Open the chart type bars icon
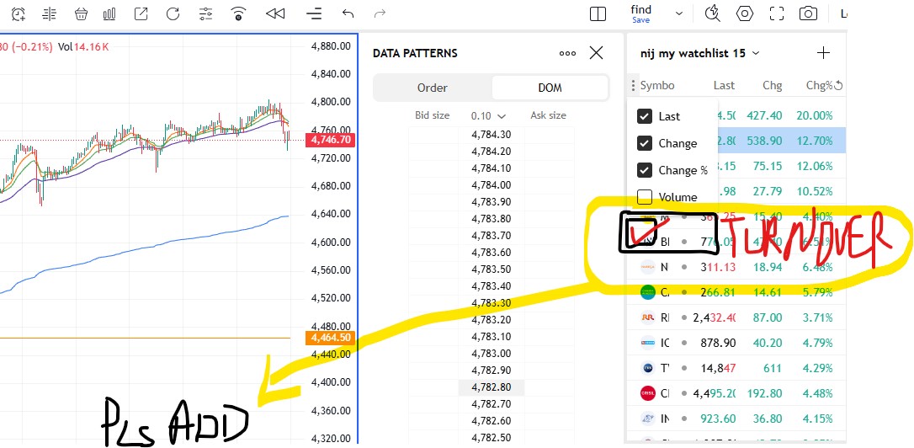Image resolution: width=914 pixels, height=448 pixels. [x=109, y=14]
